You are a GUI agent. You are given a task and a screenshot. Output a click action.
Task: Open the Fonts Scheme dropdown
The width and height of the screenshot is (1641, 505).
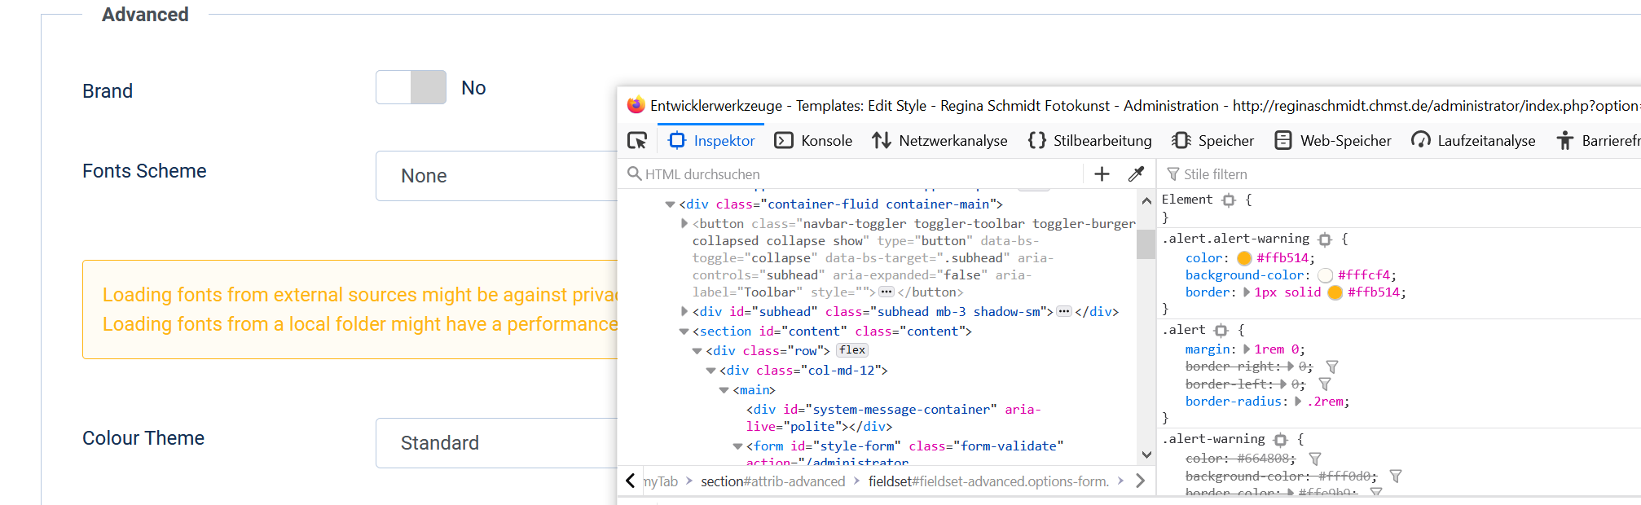click(x=496, y=176)
